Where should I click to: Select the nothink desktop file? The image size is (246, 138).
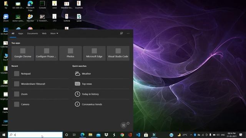[66, 18]
